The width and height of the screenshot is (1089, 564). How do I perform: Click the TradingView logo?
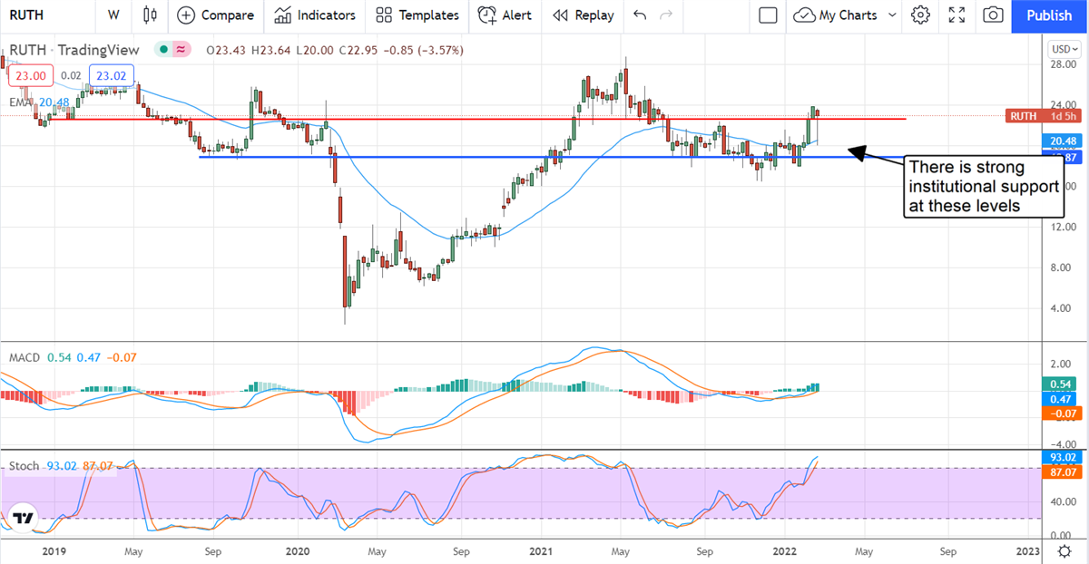(x=24, y=518)
